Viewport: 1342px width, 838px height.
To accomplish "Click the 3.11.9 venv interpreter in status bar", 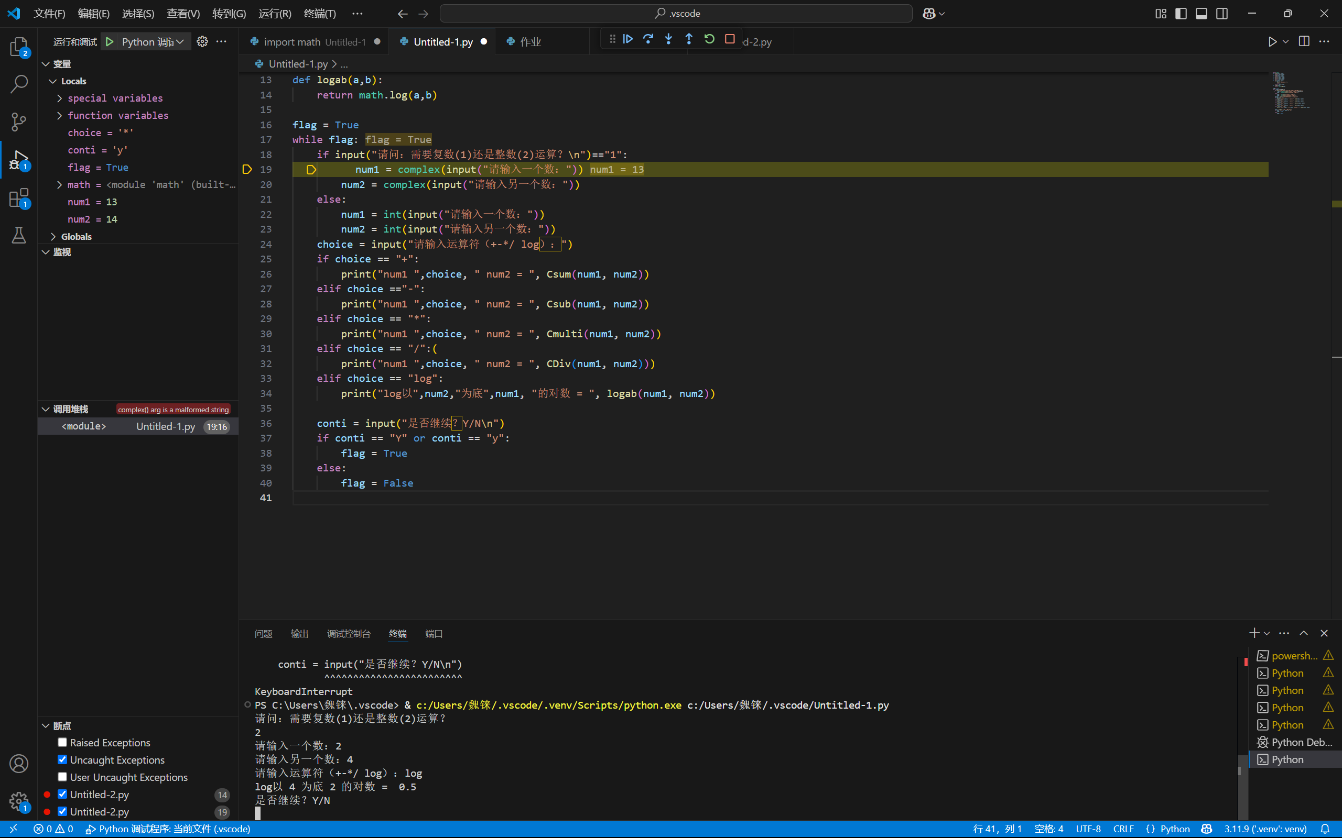I will [1265, 829].
